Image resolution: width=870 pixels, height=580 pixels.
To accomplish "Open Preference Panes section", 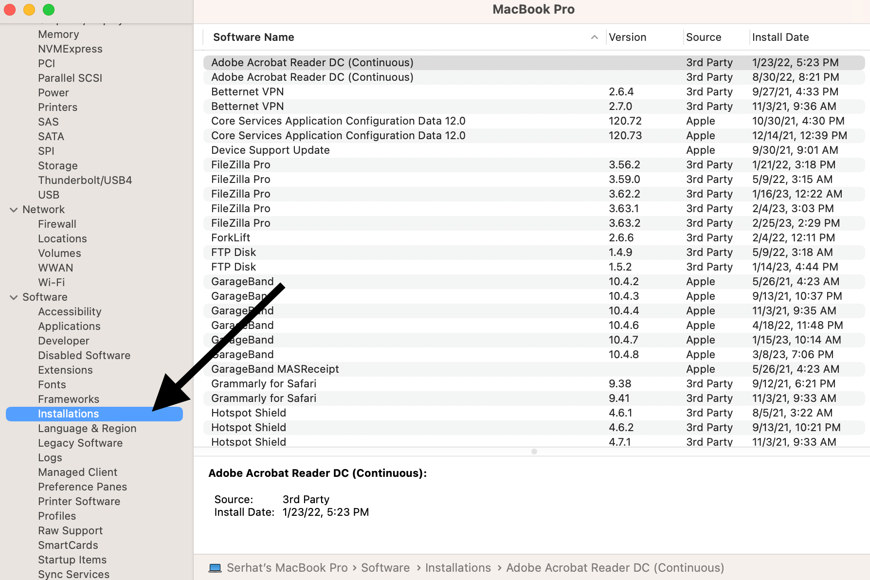I will pos(82,487).
